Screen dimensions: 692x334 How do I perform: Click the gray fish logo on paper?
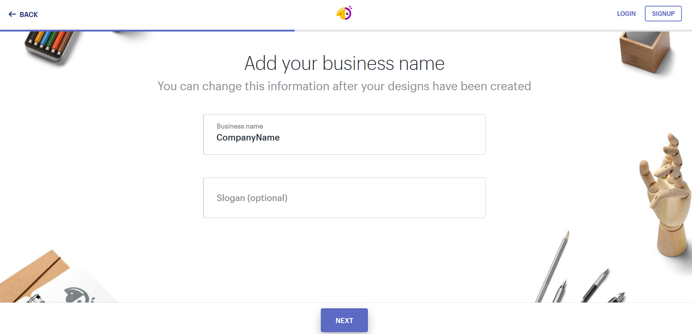[x=77, y=295]
